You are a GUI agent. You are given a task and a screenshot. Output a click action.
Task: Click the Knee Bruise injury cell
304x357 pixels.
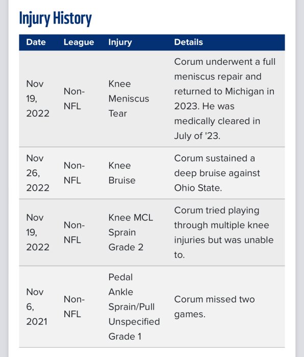(122, 173)
